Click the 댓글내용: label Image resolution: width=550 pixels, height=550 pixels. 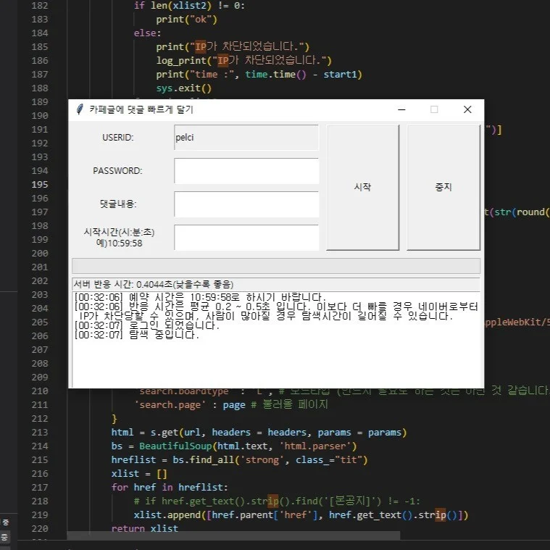pos(118,204)
